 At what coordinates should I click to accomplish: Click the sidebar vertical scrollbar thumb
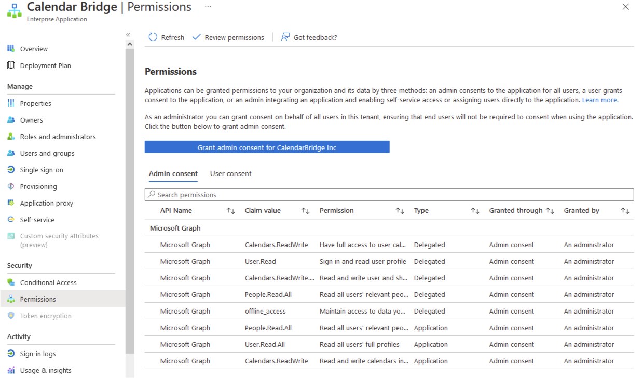click(130, 200)
